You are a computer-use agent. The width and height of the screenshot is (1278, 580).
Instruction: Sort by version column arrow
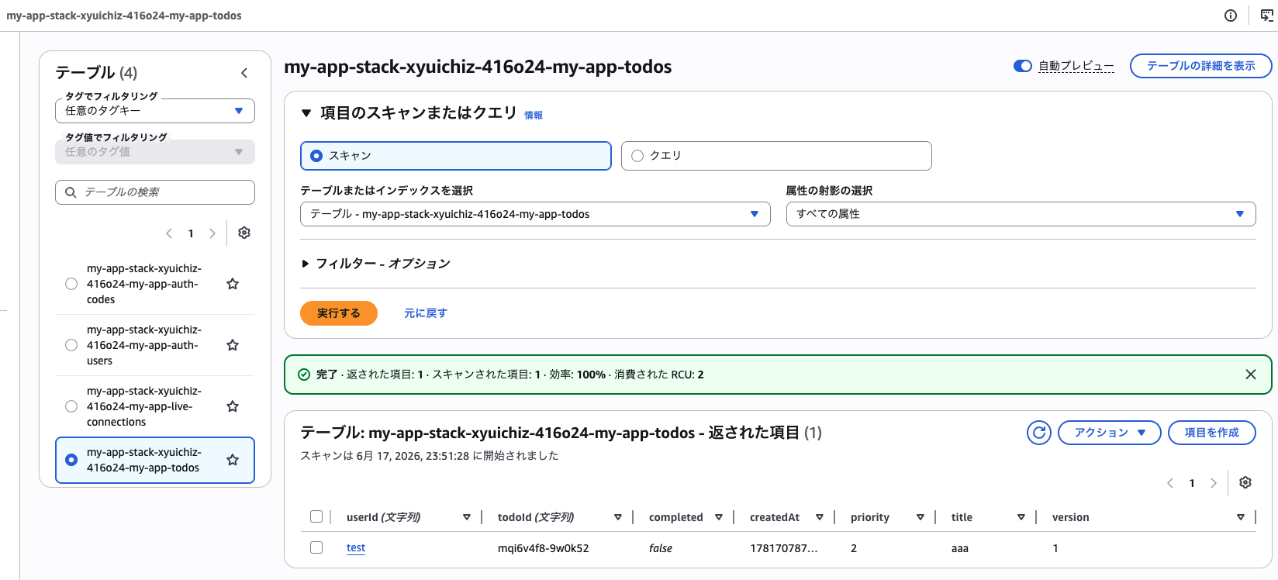[1241, 517]
